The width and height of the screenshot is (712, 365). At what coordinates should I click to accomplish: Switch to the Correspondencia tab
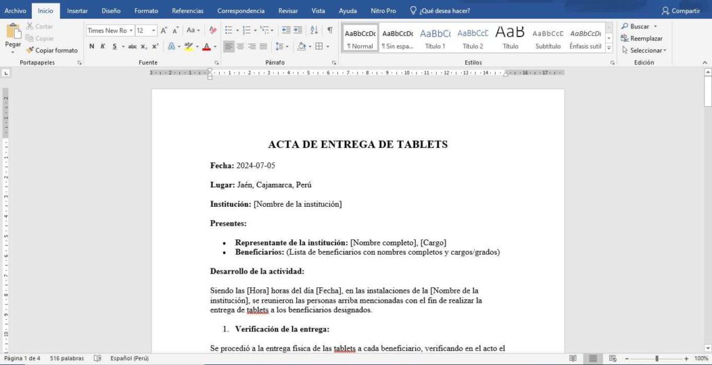click(x=241, y=11)
